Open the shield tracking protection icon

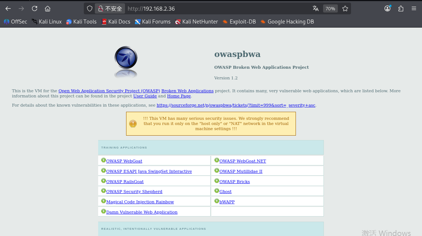tap(90, 8)
